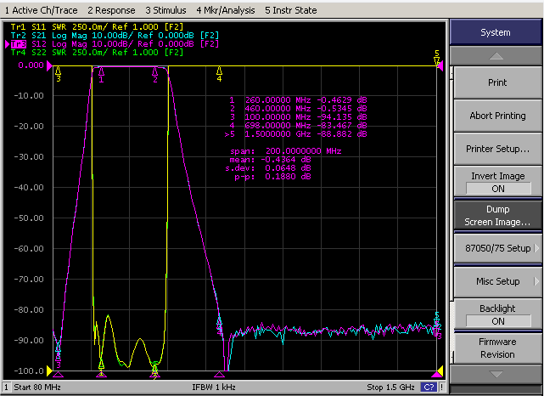The image size is (544, 396).
Task: Click the softkey panel vertical scrollbar
Action: (x=451, y=215)
